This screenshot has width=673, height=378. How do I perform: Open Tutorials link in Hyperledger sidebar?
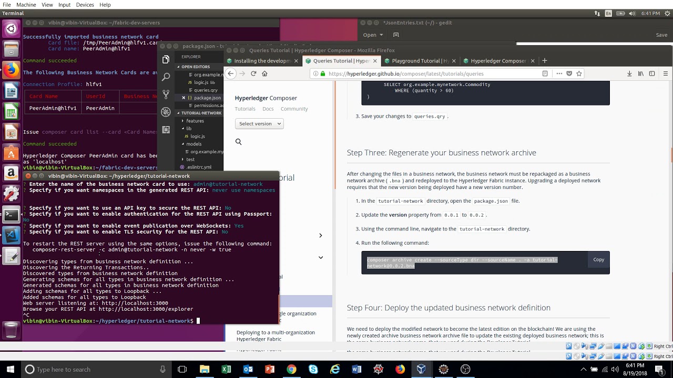[x=245, y=109]
